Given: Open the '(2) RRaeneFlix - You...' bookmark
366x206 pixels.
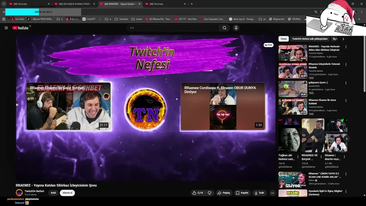Looking at the screenshot, I should pos(158,19).
